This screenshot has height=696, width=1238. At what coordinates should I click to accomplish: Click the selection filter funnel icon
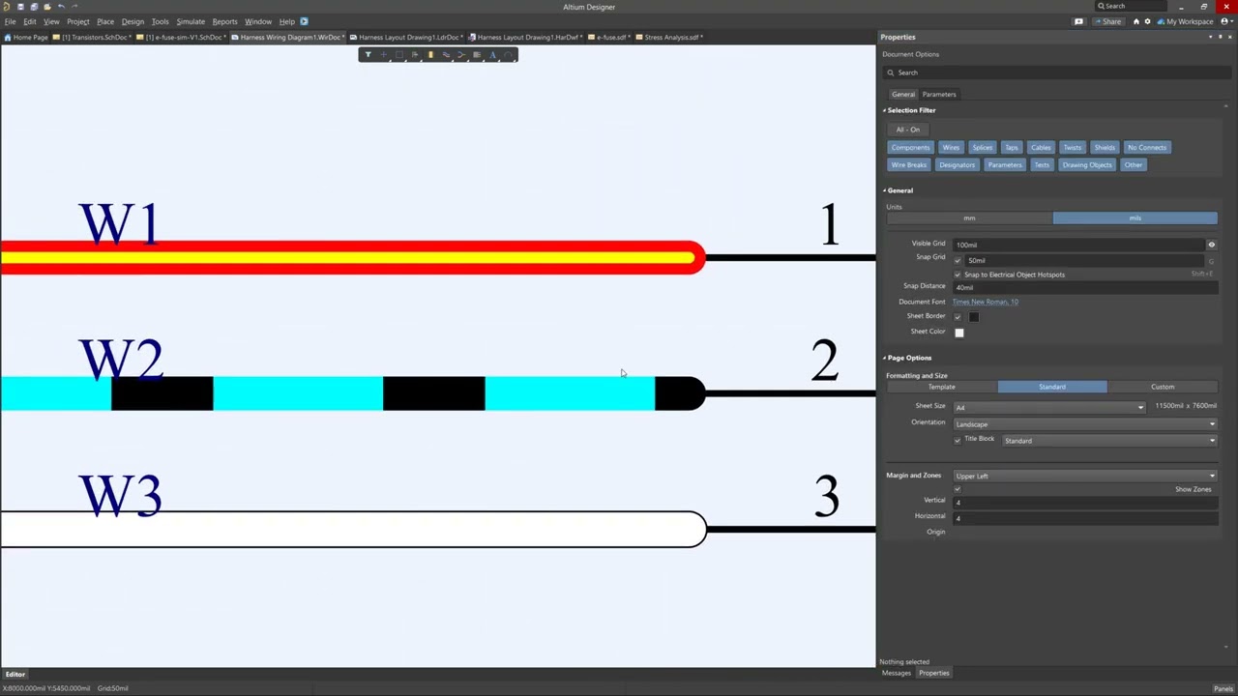(x=368, y=55)
